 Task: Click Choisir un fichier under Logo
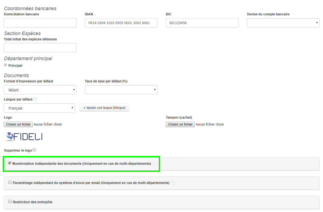18,124
